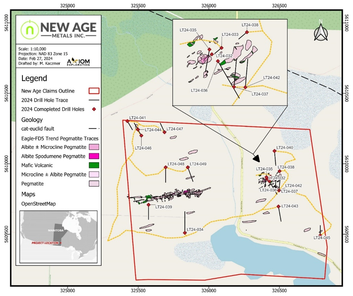Click the red diamond drill hole legend symbol
Viewport: 353px width, 296px height.
[94, 109]
